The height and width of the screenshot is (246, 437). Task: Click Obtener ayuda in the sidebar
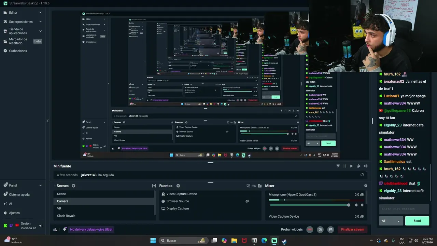tap(19, 195)
